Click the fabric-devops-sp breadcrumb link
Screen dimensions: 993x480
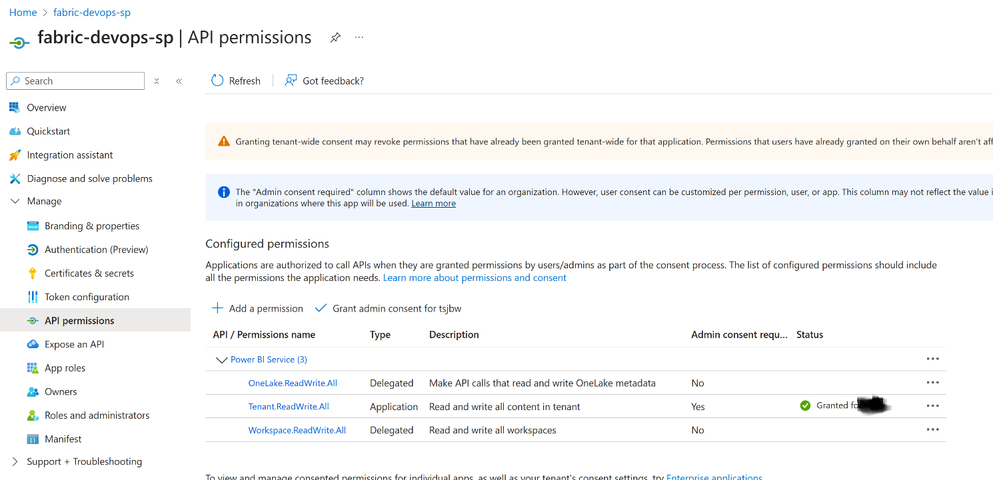coord(92,13)
